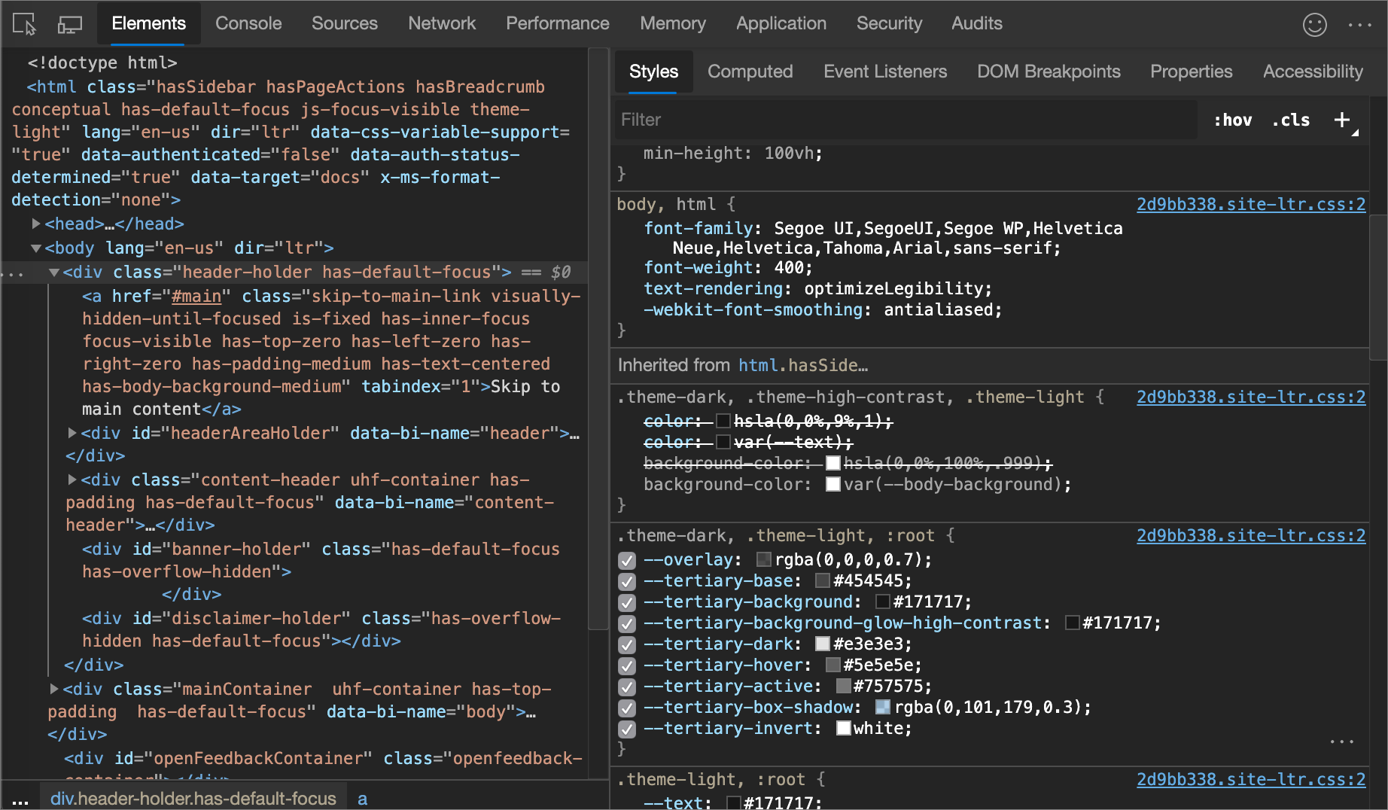Screen dimensions: 1388x810
Task: Click the #main href link
Action: pyautogui.click(x=196, y=296)
